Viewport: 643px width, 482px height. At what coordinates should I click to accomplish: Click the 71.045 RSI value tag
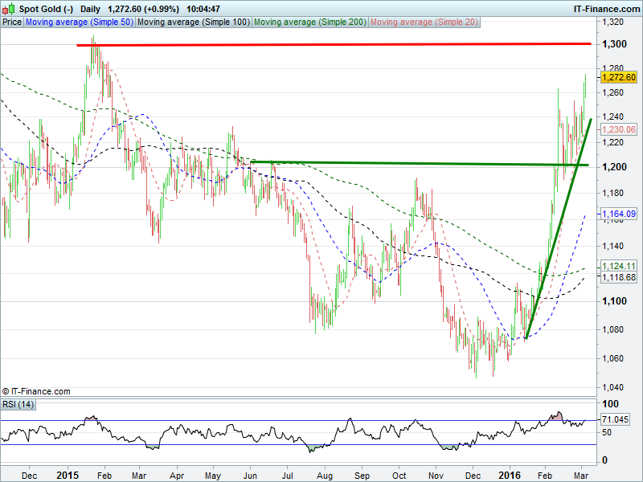pyautogui.click(x=615, y=419)
